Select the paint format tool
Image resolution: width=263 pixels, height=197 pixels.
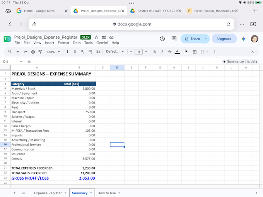40,52
